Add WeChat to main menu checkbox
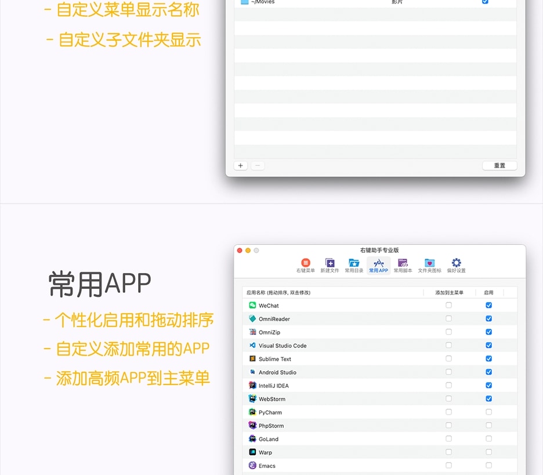This screenshot has width=543, height=475. coord(448,305)
